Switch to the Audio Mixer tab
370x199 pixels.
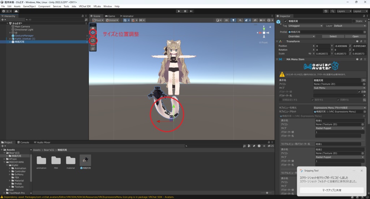pyautogui.click(x=42, y=142)
